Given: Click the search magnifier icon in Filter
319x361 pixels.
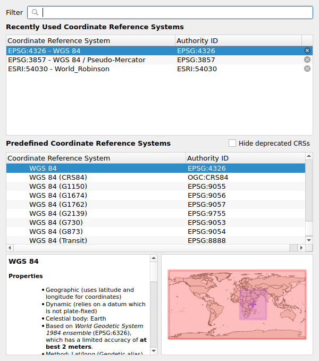Looking at the screenshot, I should [35, 12].
